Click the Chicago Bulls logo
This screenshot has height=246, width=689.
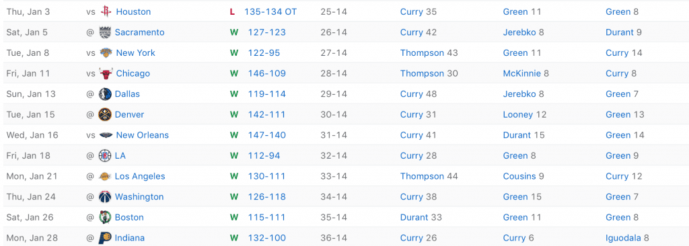point(106,74)
